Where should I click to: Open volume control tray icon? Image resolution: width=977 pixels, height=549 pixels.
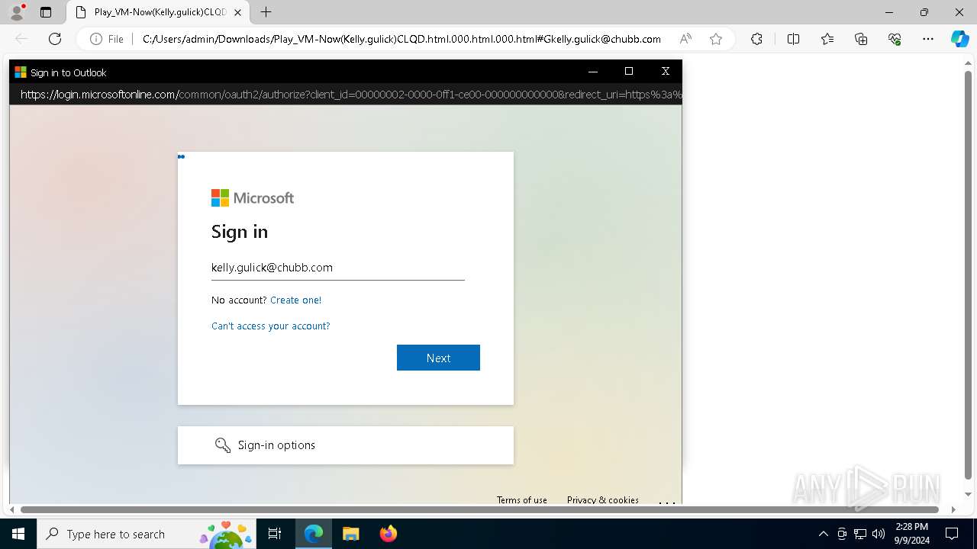tap(879, 534)
